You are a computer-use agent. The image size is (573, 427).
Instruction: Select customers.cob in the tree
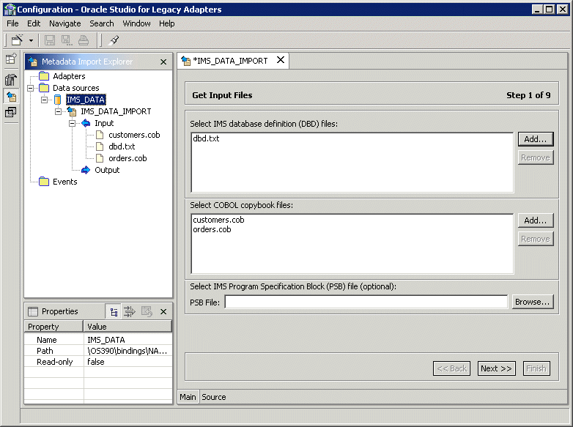pyautogui.click(x=134, y=135)
